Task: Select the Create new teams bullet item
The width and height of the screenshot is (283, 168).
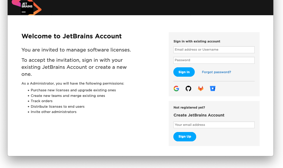Action: coord(68,96)
